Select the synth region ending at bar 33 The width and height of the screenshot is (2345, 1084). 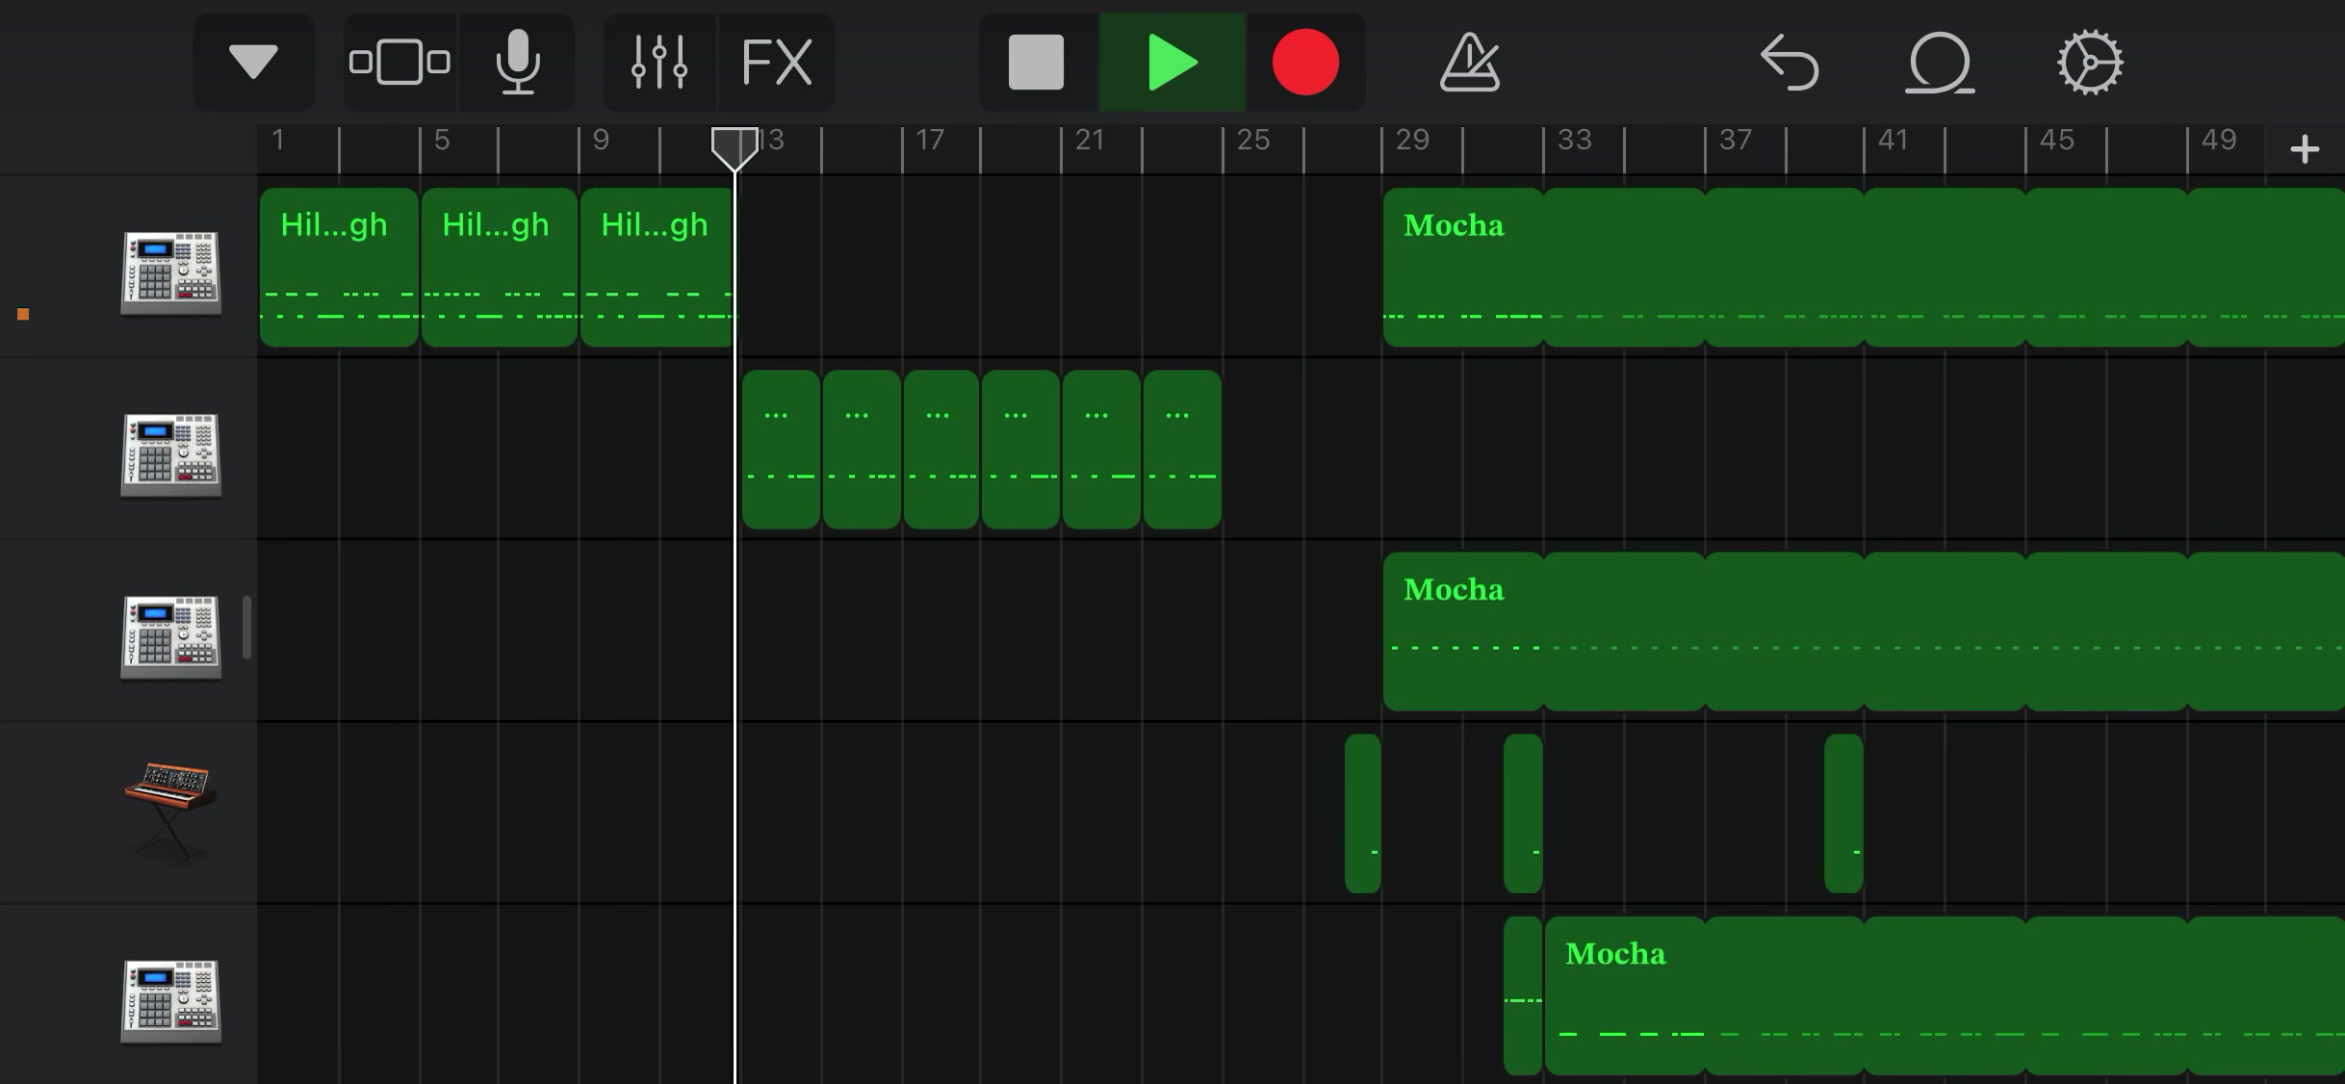click(1523, 813)
